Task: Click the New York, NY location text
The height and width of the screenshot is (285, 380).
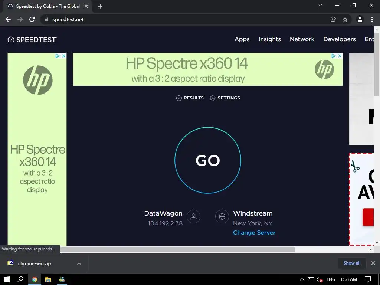Action: click(253, 223)
